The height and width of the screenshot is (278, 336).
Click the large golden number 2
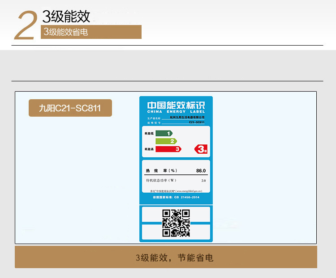click(26, 25)
